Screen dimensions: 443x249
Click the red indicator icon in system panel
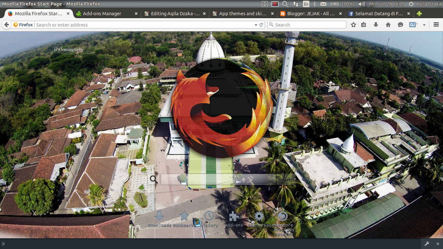coord(275,4)
